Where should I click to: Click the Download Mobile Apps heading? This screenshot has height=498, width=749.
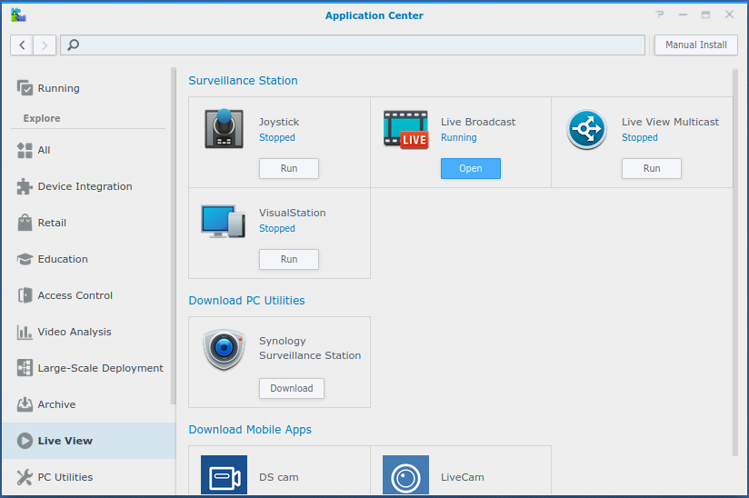pos(250,429)
